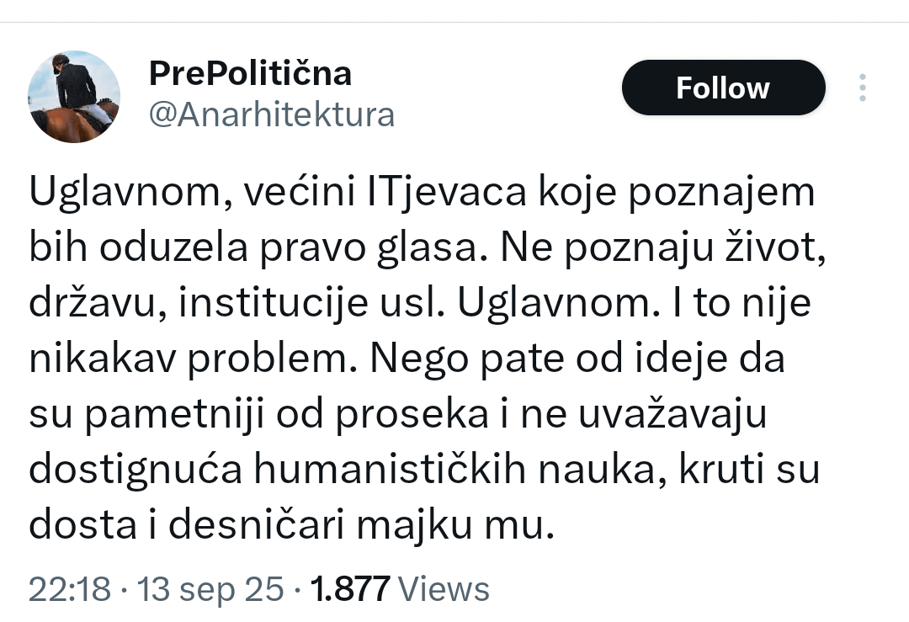
Task: Click the 1.877 view count number
Action: pyautogui.click(x=351, y=589)
